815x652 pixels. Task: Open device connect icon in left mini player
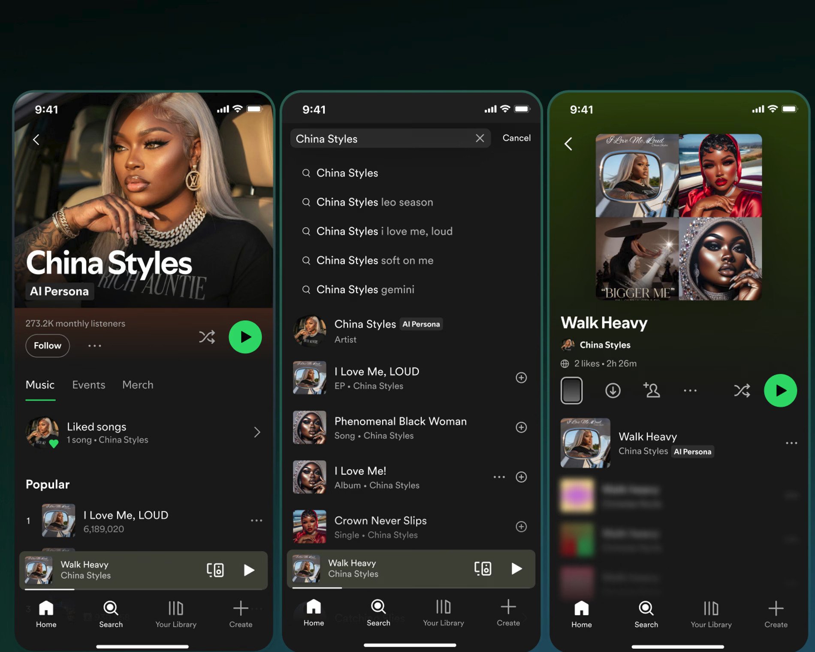[x=215, y=570]
